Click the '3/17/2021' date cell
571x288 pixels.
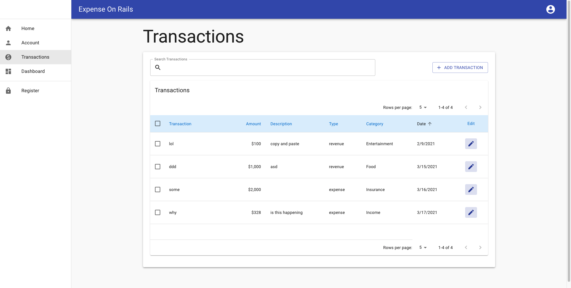click(x=427, y=212)
